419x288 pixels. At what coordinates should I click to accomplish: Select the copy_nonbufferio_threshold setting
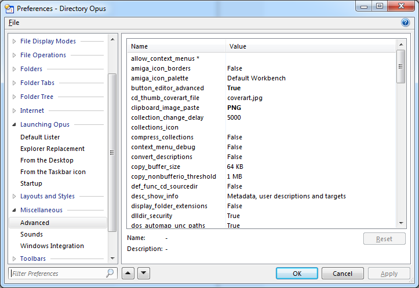pyautogui.click(x=261, y=177)
